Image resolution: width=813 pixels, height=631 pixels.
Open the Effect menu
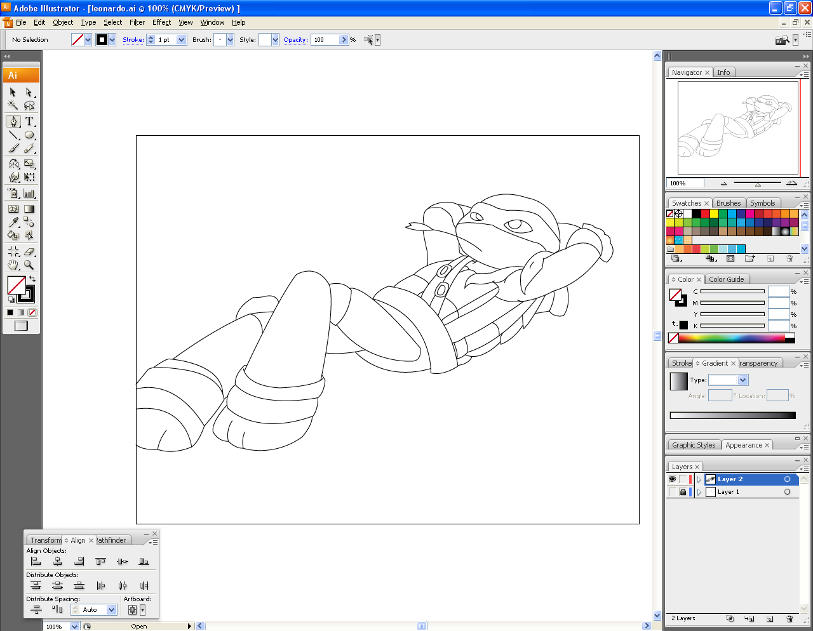161,22
